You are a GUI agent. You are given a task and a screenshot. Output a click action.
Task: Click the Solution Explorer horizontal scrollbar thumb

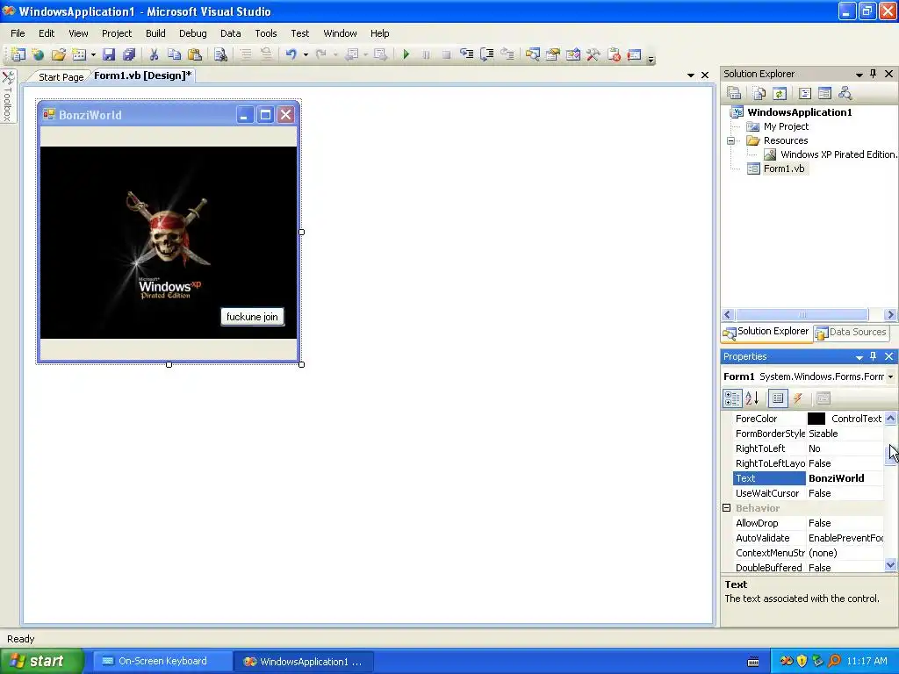(802, 315)
